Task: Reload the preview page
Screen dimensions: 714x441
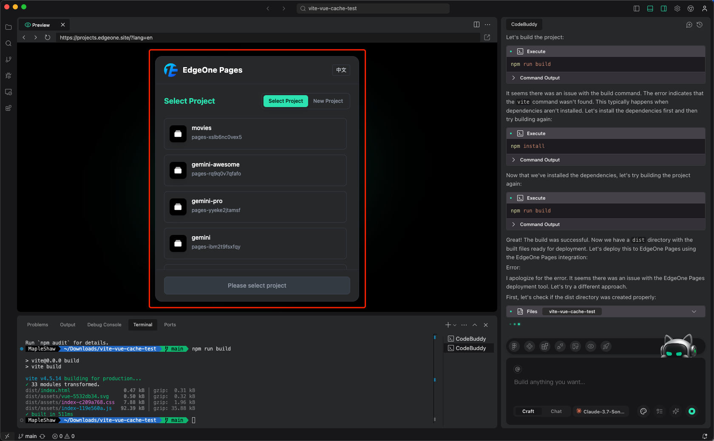Action: 48,37
